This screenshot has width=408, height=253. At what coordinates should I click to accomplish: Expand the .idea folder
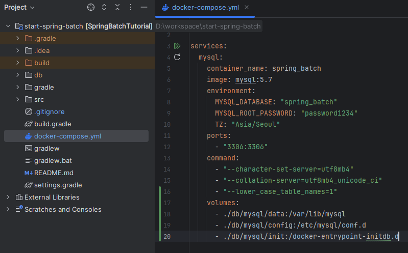click(x=18, y=50)
